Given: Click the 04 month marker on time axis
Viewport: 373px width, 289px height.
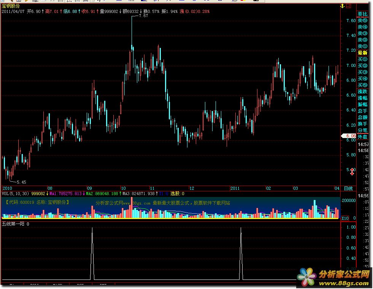Looking at the screenshot, I should click(337, 188).
